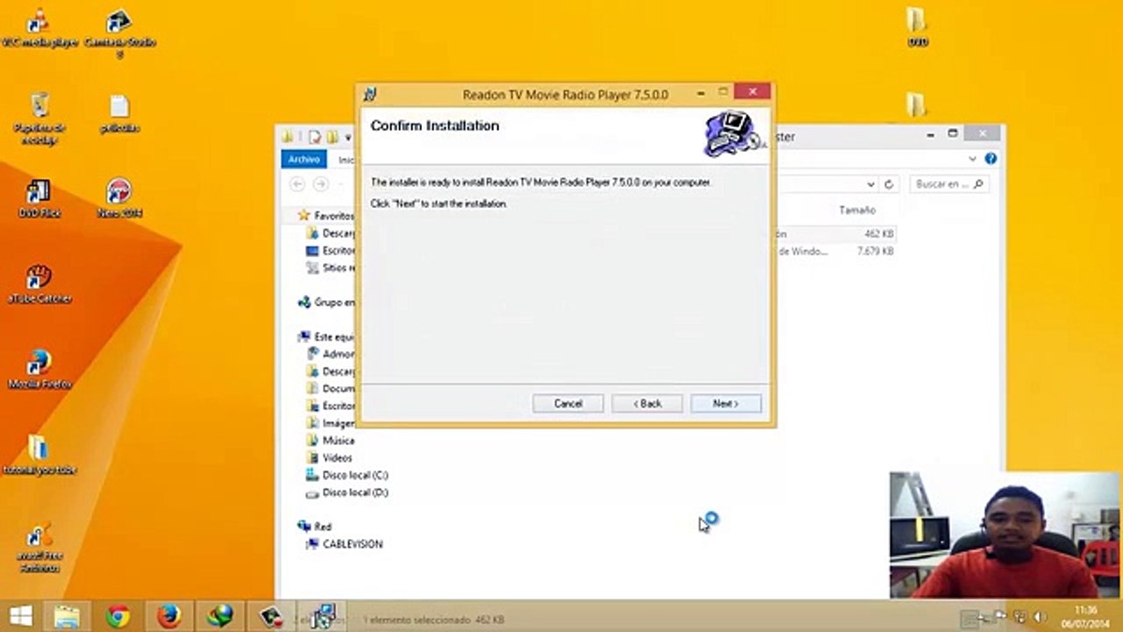Image resolution: width=1123 pixels, height=632 pixels.
Task: Launch Firefox from the taskbar
Action: [168, 616]
